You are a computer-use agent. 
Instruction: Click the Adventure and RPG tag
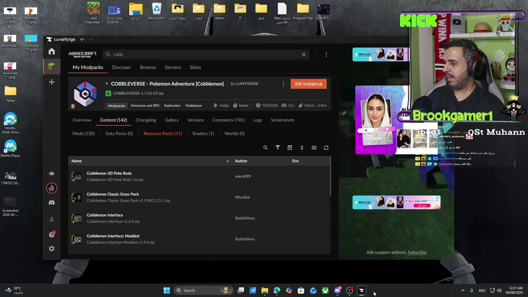click(x=145, y=106)
